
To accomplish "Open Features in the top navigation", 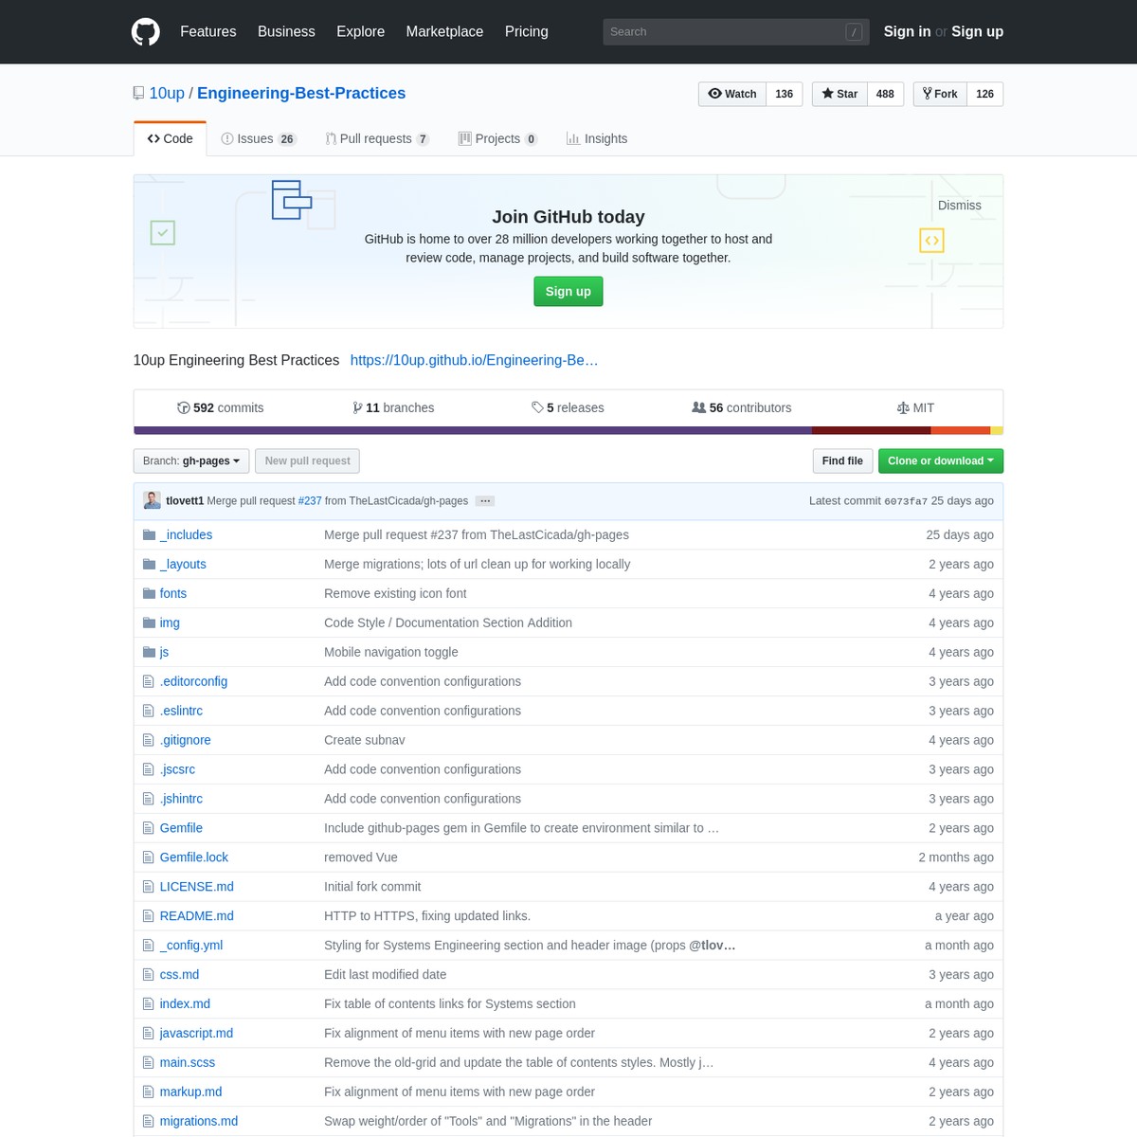I will point(208,31).
